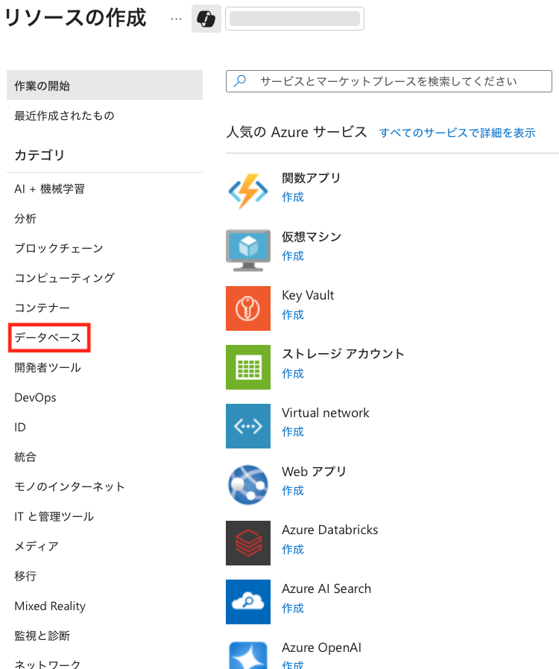Click the 関数アプリ service title

coord(311,177)
